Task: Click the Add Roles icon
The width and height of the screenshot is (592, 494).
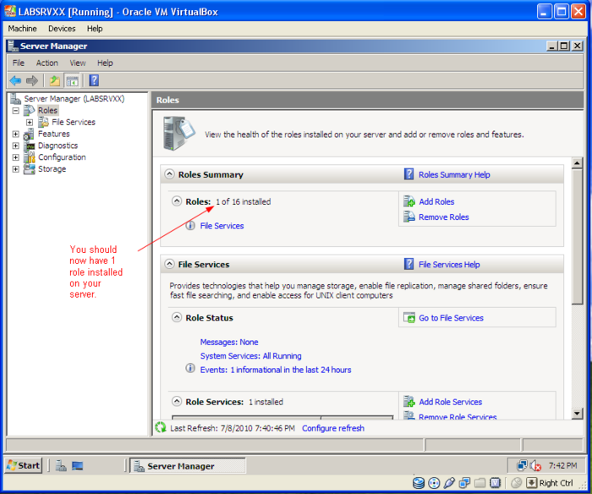Action: coord(409,201)
